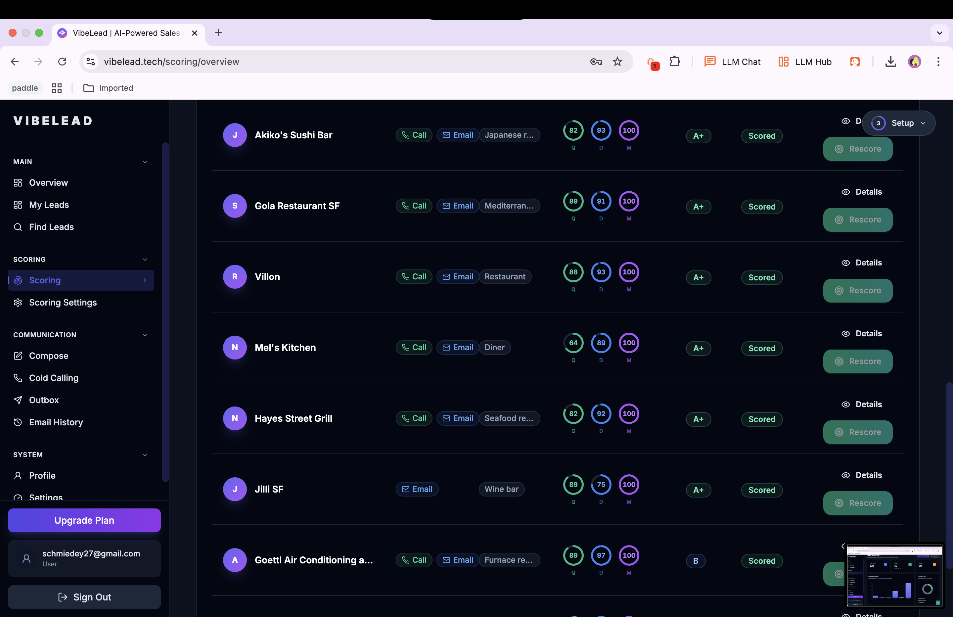Screen dimensions: 953x617
Task: Open the Outbox send icon
Action: coord(18,400)
